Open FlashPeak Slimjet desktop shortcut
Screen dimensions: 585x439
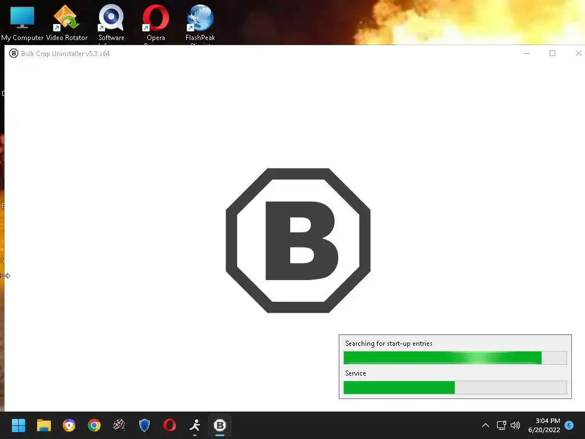pyautogui.click(x=200, y=24)
